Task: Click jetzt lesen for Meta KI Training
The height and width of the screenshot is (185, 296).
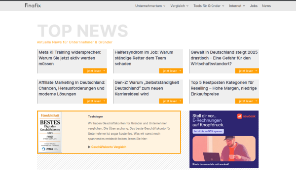Action: (x=95, y=71)
